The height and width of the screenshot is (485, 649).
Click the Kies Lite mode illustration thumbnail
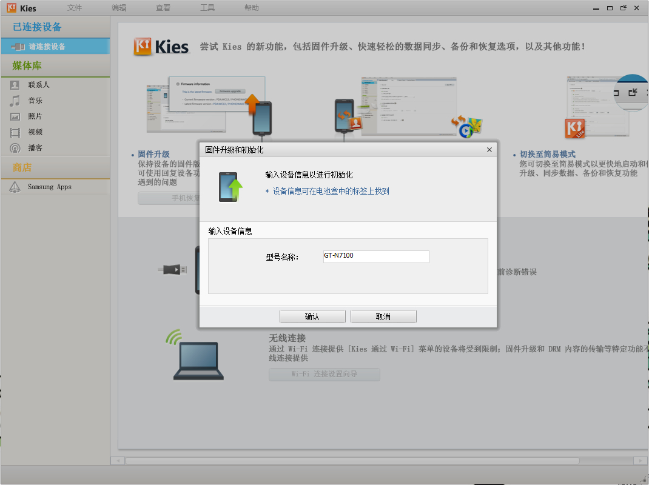[x=607, y=106]
